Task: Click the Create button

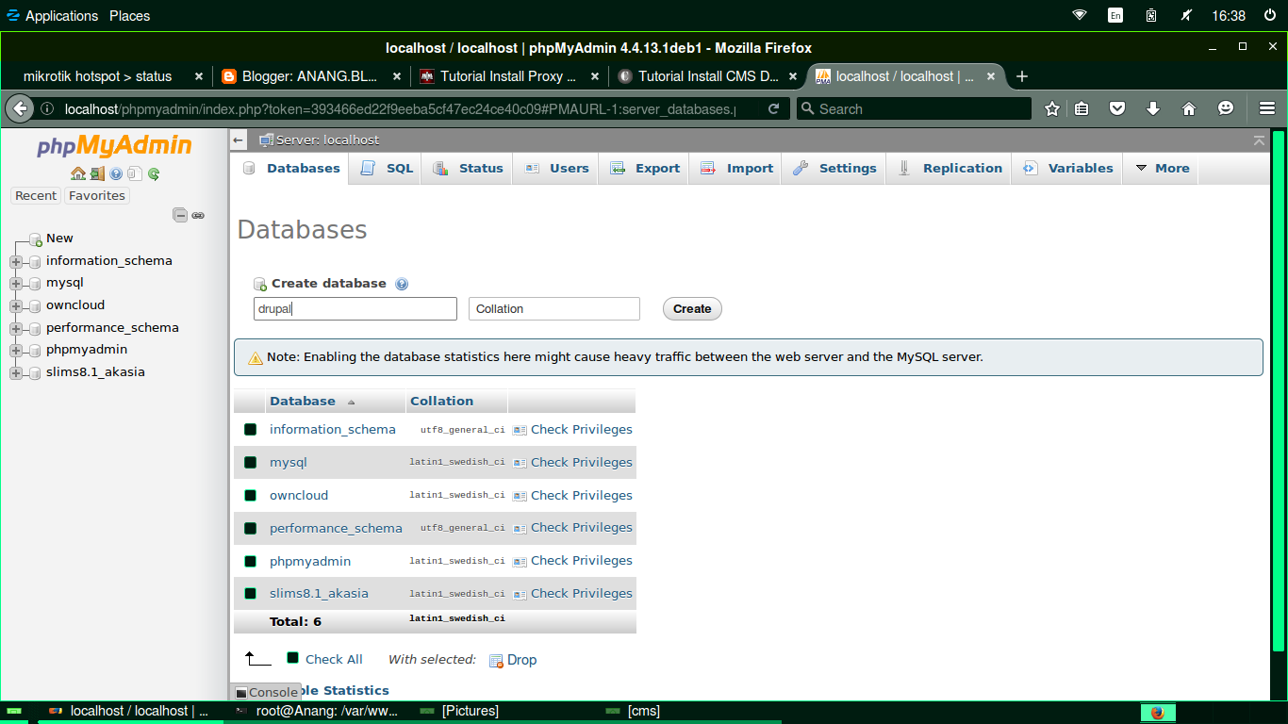Action: 691,308
